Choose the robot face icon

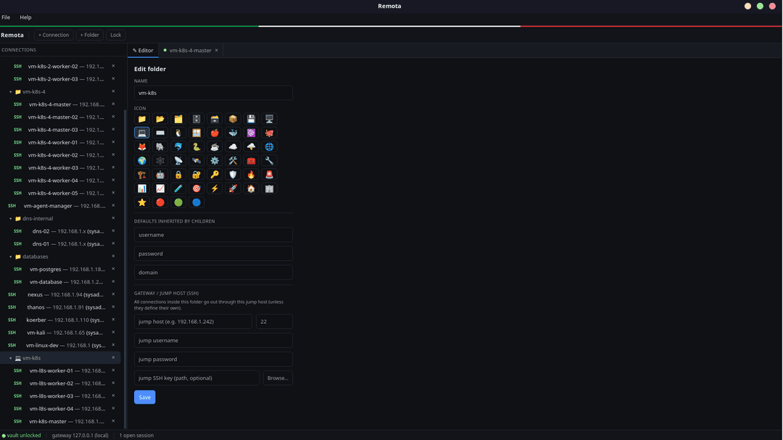[159, 175]
